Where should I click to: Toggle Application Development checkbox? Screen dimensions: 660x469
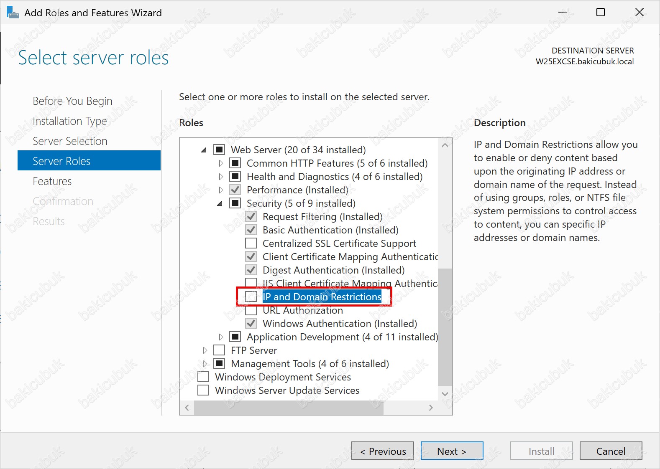[235, 337]
